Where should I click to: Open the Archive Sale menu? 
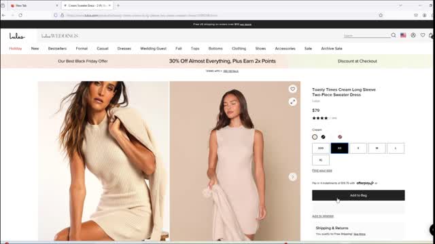pos(332,48)
